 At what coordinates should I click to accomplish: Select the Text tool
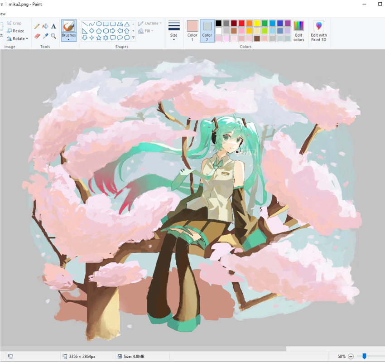point(53,26)
